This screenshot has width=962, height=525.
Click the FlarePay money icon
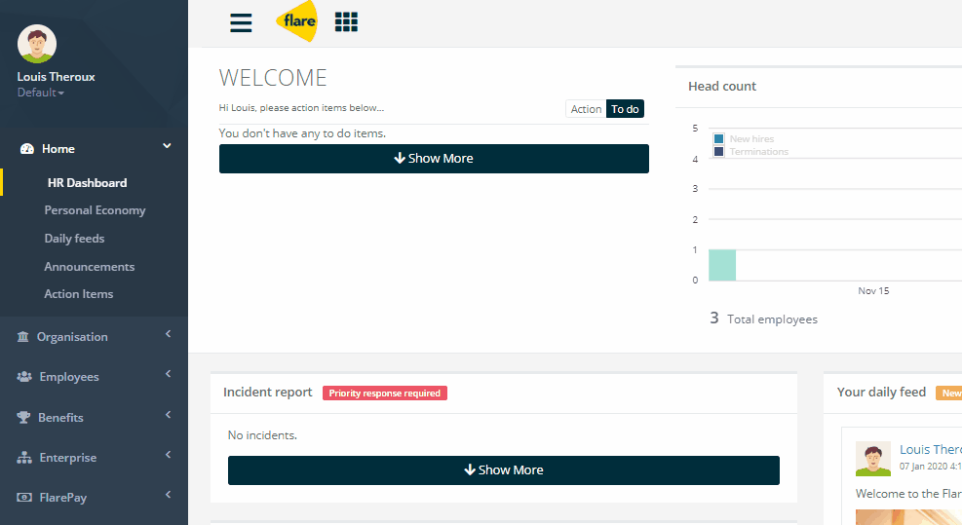click(24, 498)
